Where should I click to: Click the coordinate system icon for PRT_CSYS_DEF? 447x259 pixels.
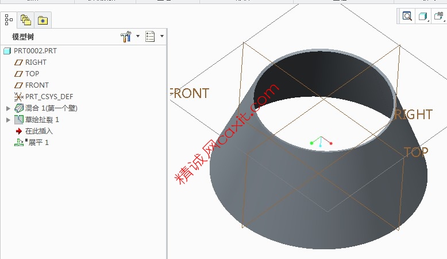(18, 97)
